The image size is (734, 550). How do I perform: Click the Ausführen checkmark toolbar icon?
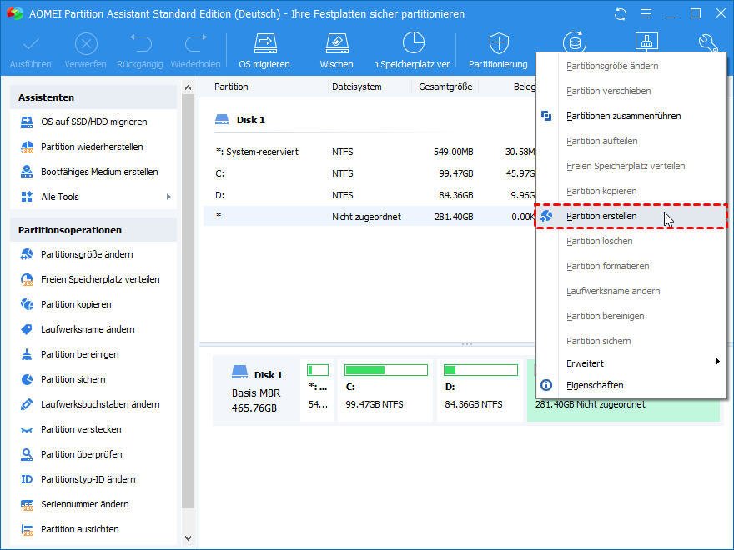[31, 44]
